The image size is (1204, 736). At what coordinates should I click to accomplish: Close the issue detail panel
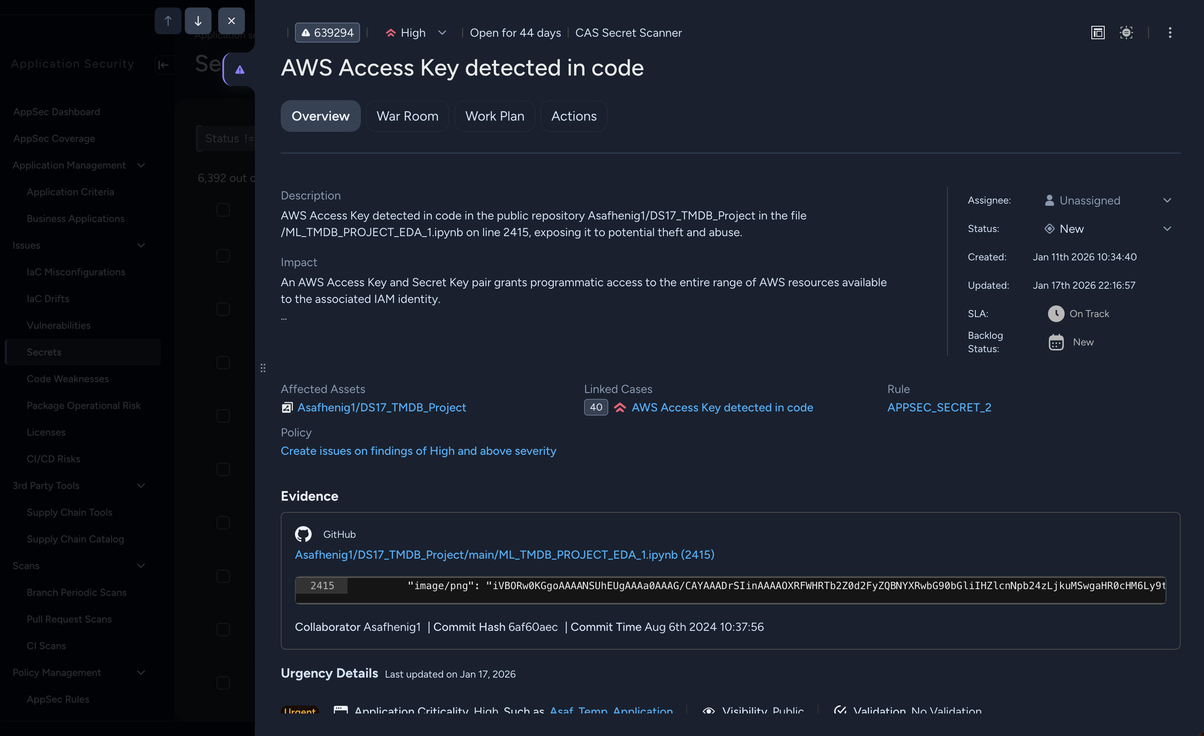(x=231, y=21)
